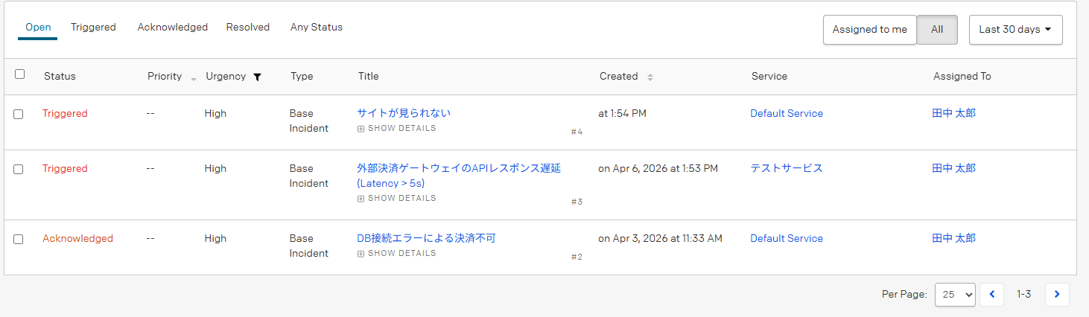The height and width of the screenshot is (317, 1089).
Task: Check the select-all incidents checkbox
Action: pos(20,74)
